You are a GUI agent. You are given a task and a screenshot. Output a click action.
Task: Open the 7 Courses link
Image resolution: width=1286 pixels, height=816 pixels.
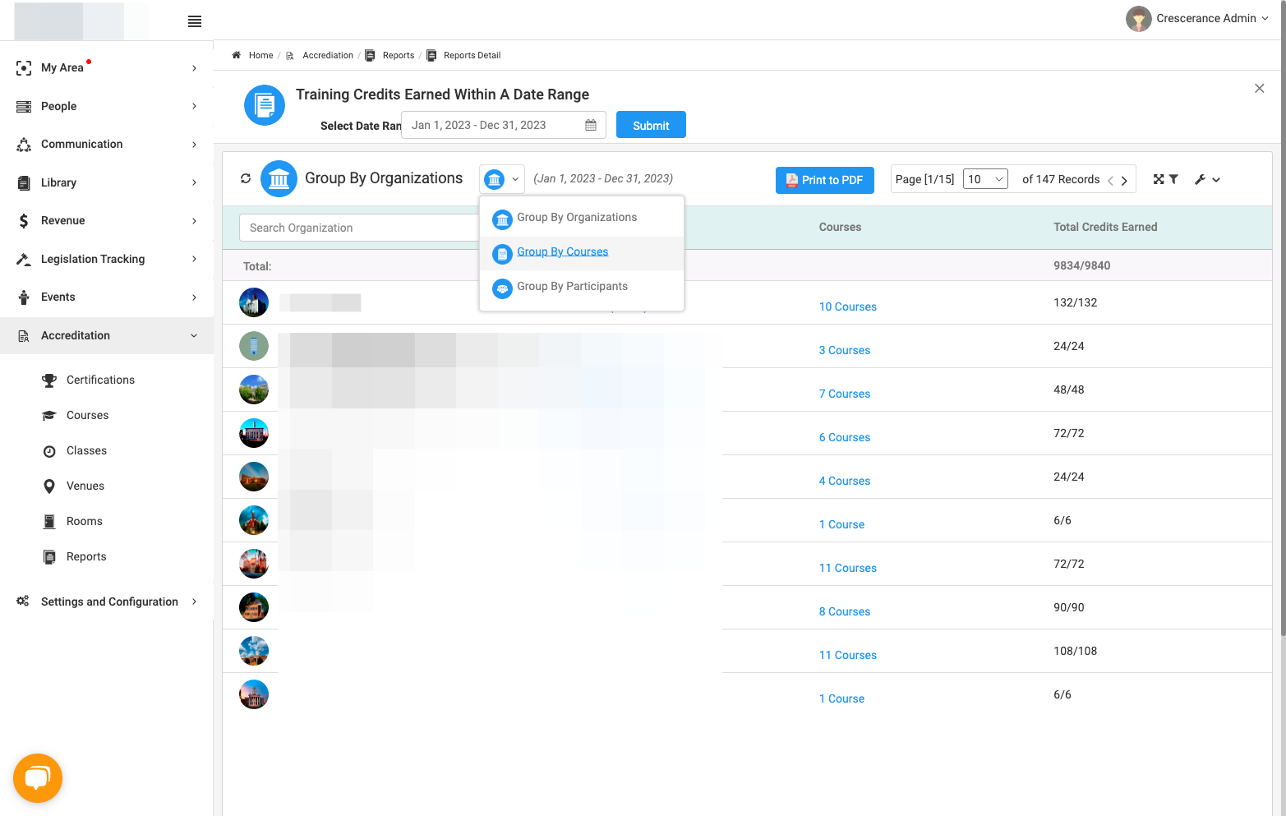(x=844, y=394)
